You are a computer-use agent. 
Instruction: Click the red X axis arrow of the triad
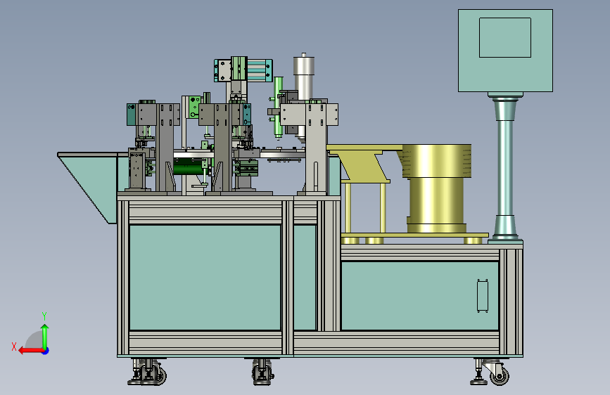(x=31, y=351)
